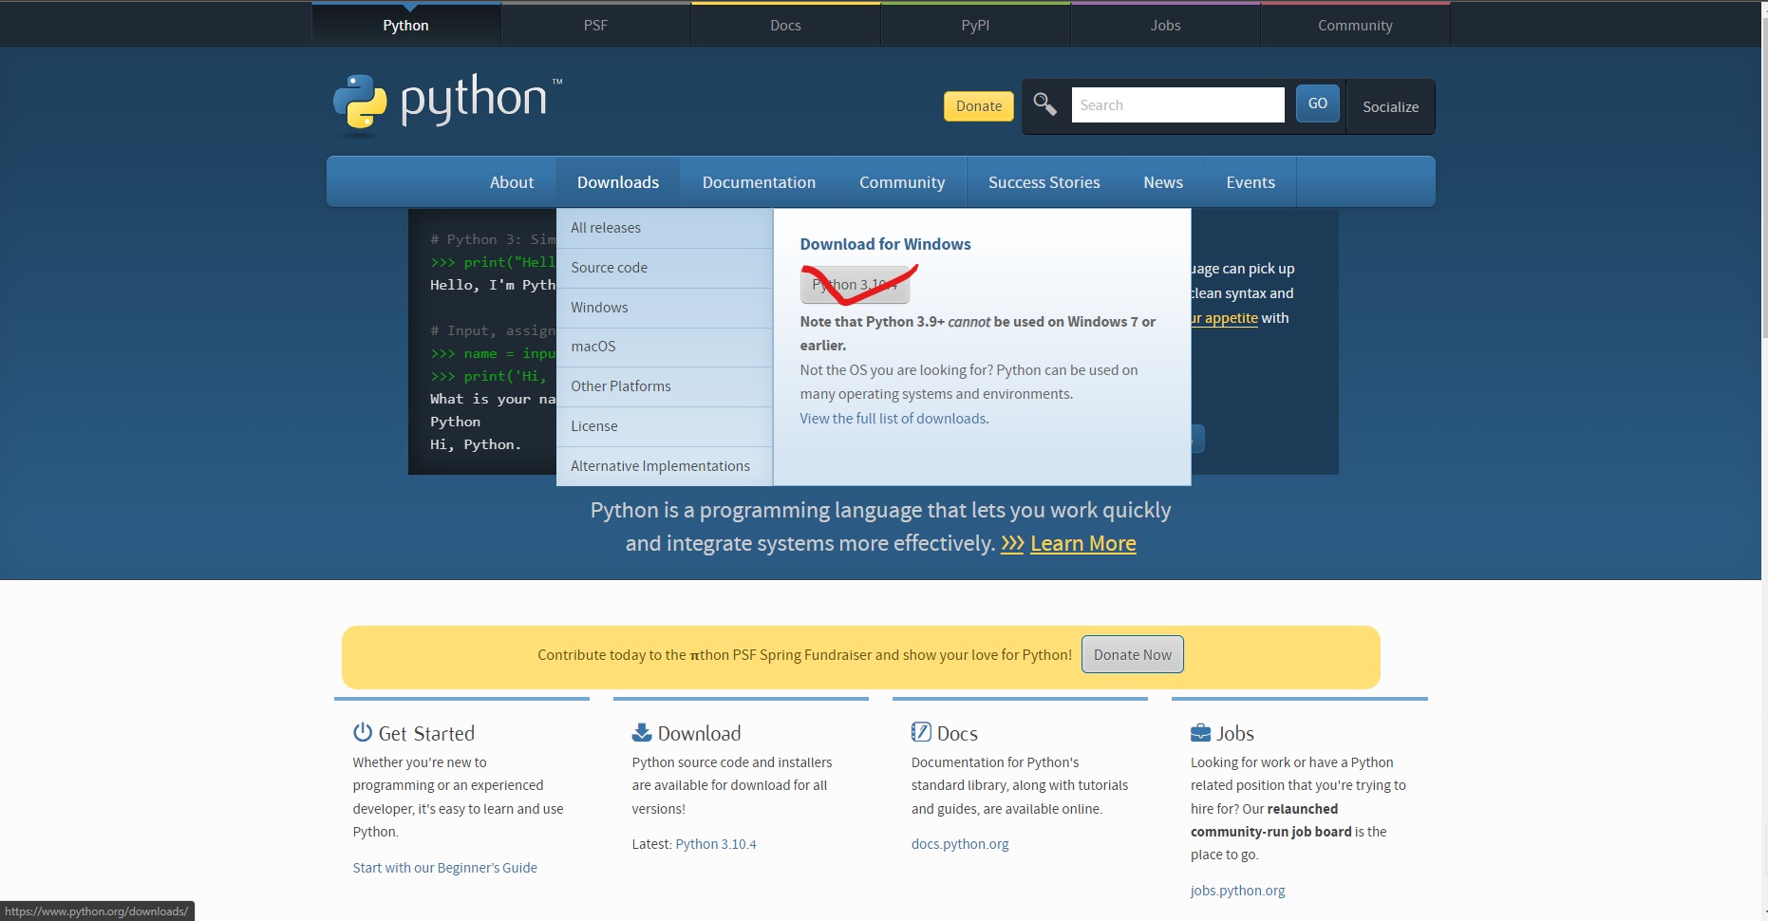This screenshot has width=1768, height=921.
Task: Open the jobs.python.org link
Action: pyautogui.click(x=1237, y=891)
